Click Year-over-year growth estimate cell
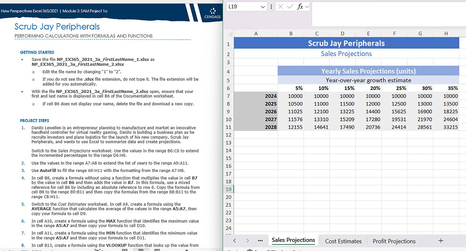This screenshot has width=466, height=251. (x=368, y=80)
